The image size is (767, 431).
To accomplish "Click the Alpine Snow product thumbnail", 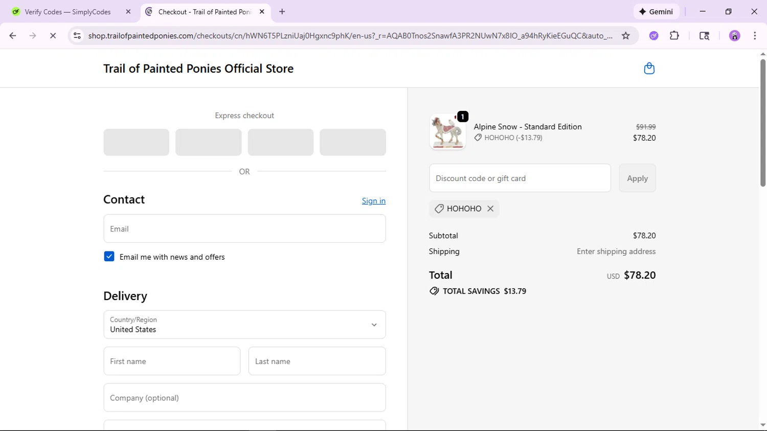I will (447, 132).
